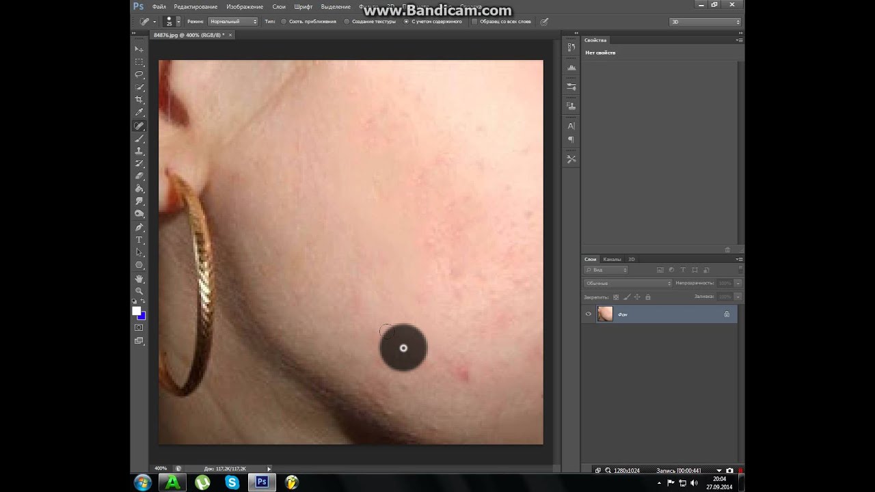Enable Образец со всех слоев checkbox
Screen dimensions: 875x492
474,22
